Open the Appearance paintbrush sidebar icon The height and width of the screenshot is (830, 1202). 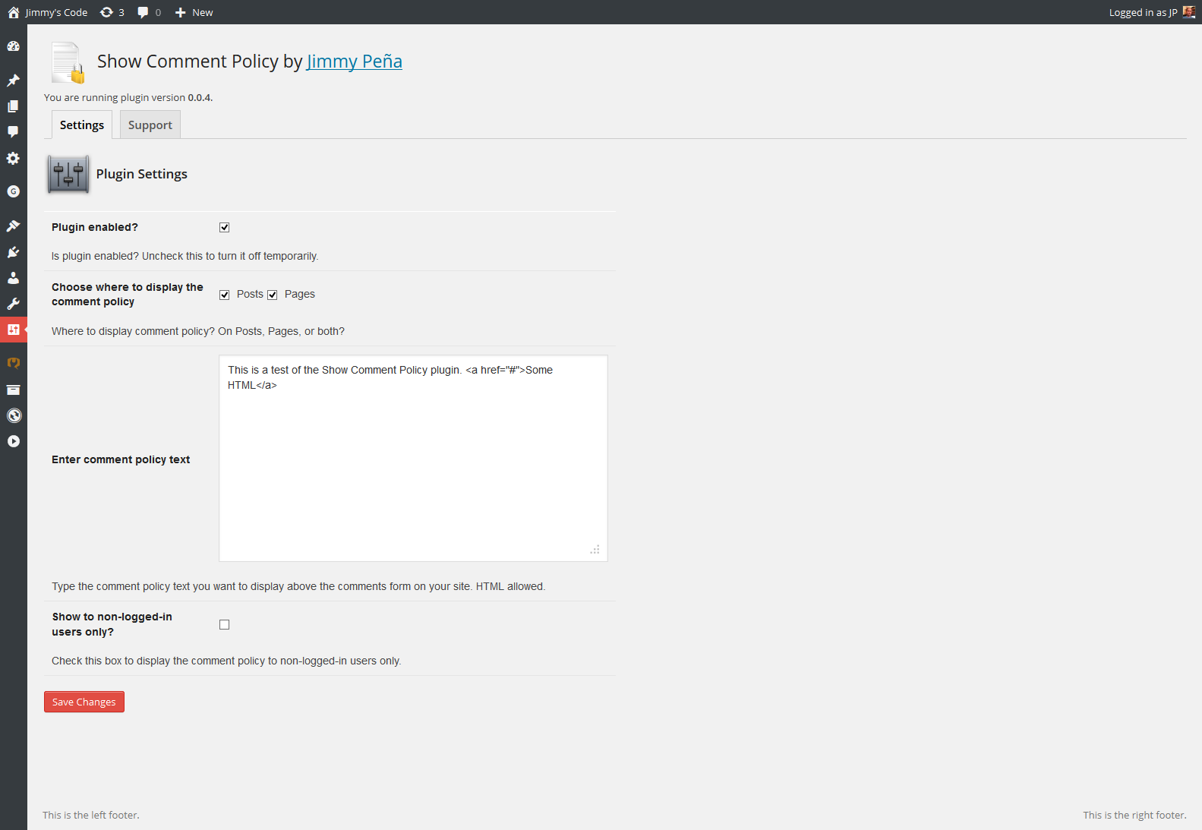click(x=13, y=226)
